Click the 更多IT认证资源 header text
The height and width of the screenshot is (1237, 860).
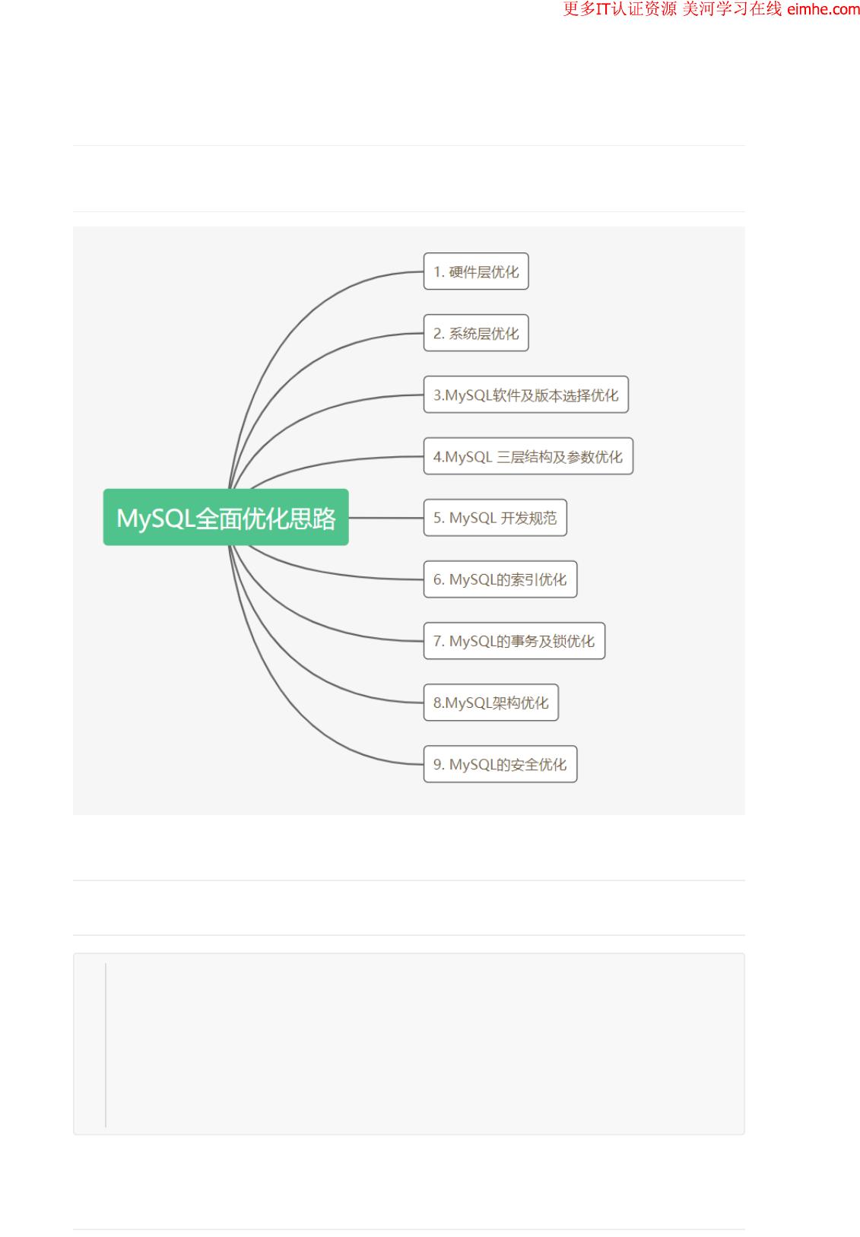point(620,9)
